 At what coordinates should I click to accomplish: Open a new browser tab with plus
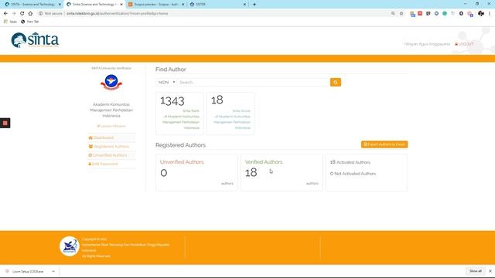pos(254,5)
